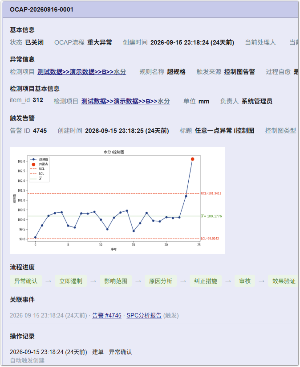300x367 pixels.
Task: Click the LCL=99.0142 label on the chart
Action: (210, 239)
